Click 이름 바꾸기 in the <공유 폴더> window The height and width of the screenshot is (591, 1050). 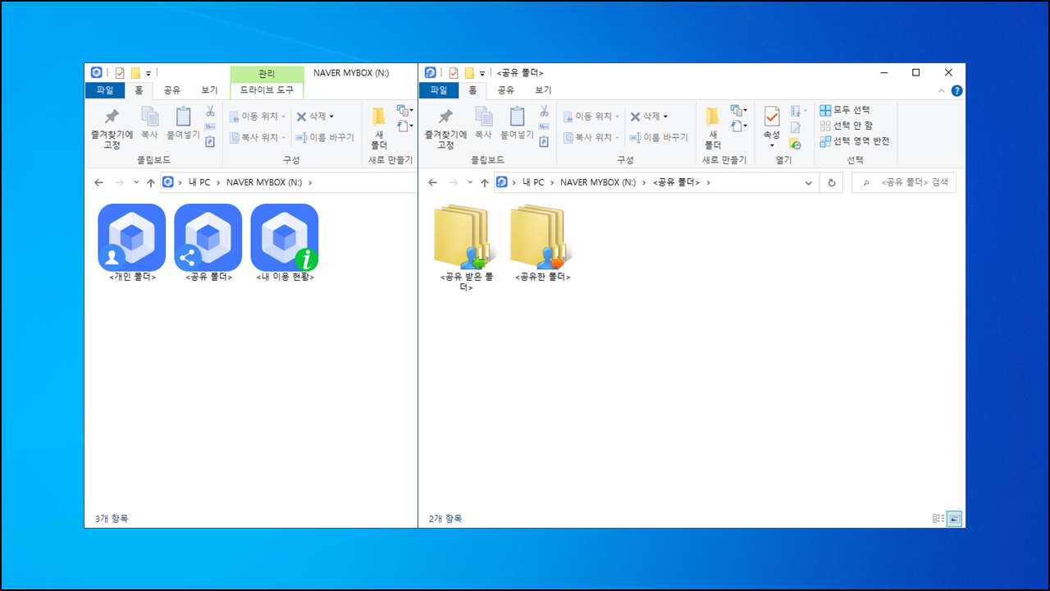point(658,138)
